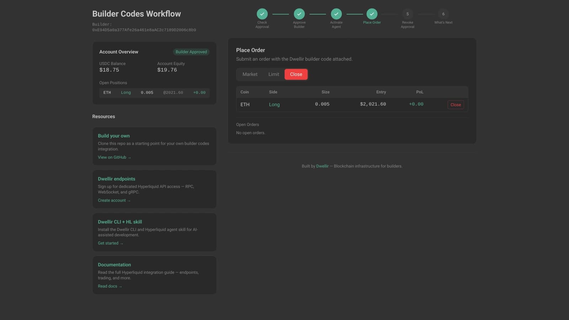Expand the Account Overview panel

tap(119, 52)
